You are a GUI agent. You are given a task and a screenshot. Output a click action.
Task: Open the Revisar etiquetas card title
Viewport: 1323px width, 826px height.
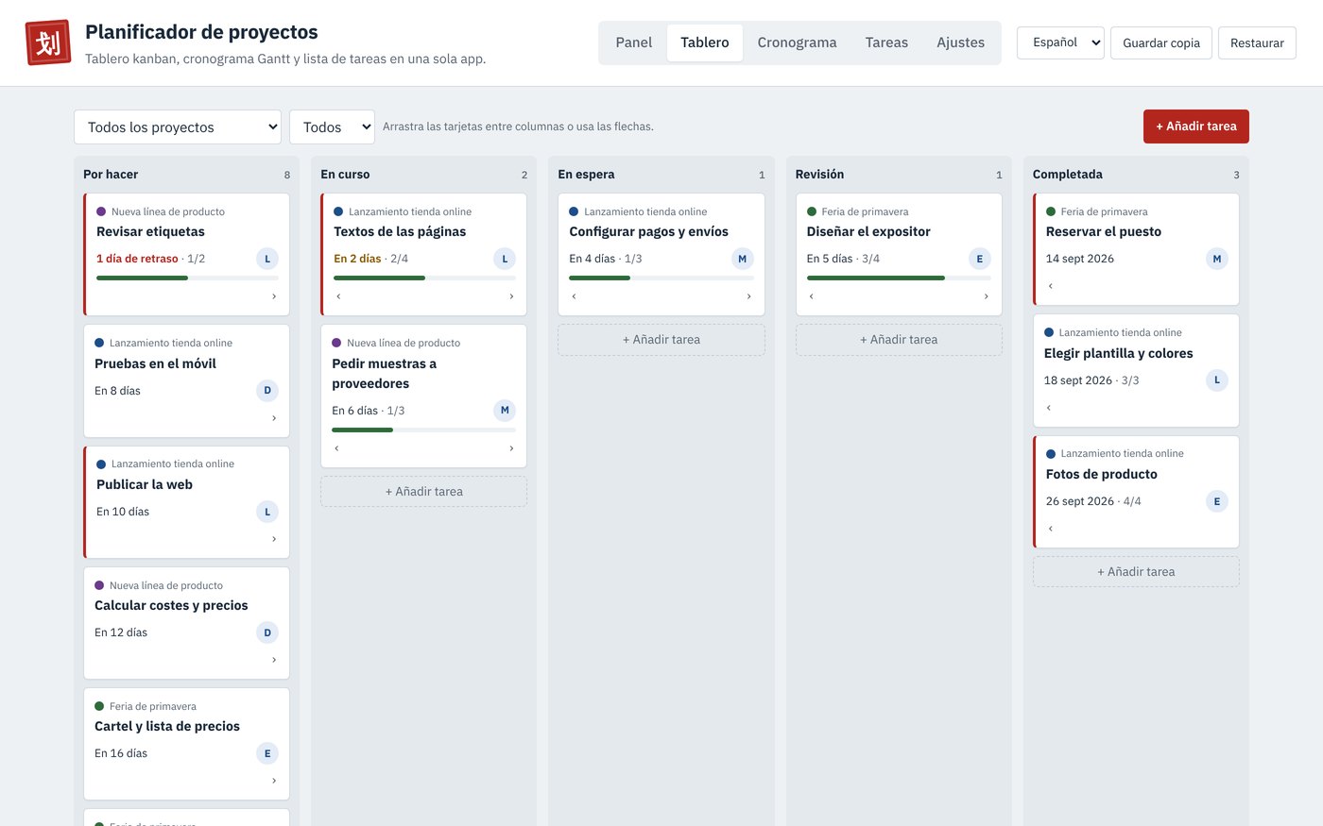(x=150, y=232)
